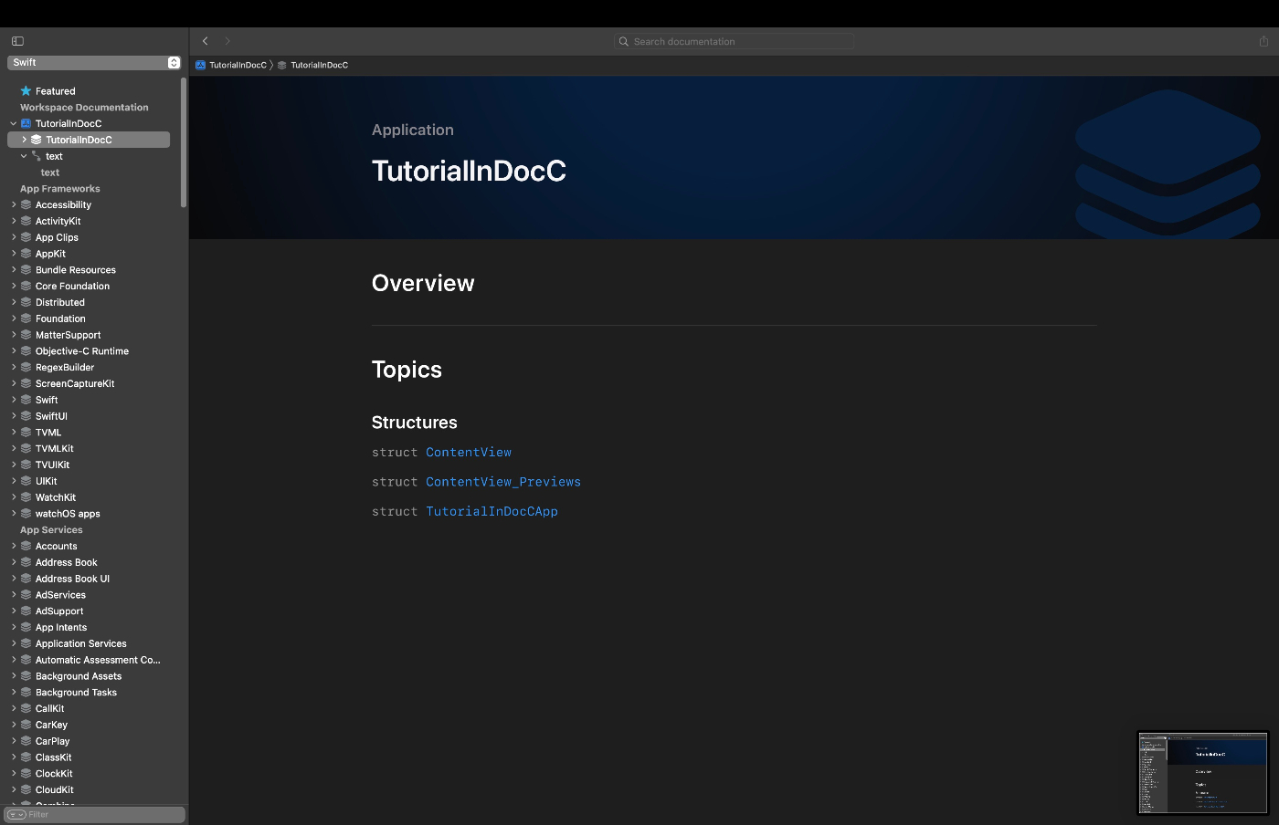Screen dimensions: 1279x825
Task: Click the RegexBuilder stack icon
Action: pos(26,368)
